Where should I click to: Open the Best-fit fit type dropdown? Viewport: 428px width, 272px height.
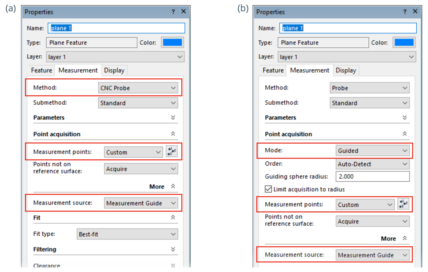pyautogui.click(x=127, y=234)
